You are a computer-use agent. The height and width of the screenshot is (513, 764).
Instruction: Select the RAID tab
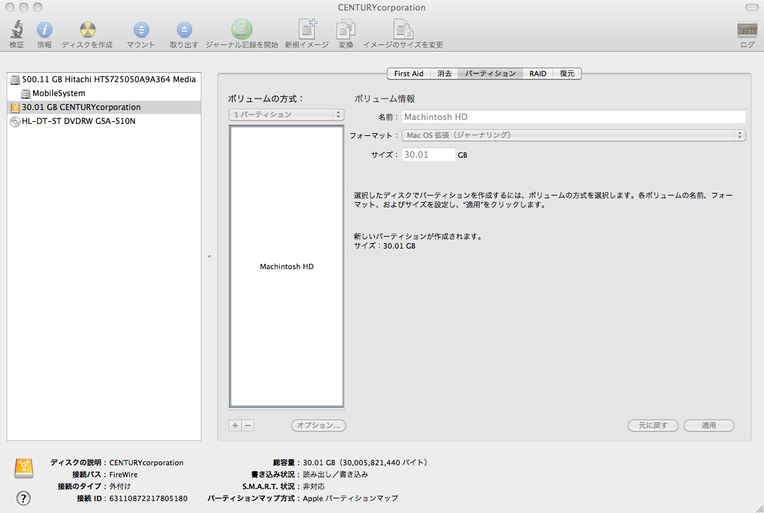pyautogui.click(x=537, y=74)
